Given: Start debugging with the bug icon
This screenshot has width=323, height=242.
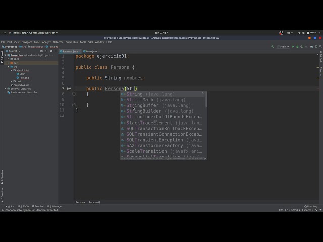Looking at the screenshot, I should [297, 47].
